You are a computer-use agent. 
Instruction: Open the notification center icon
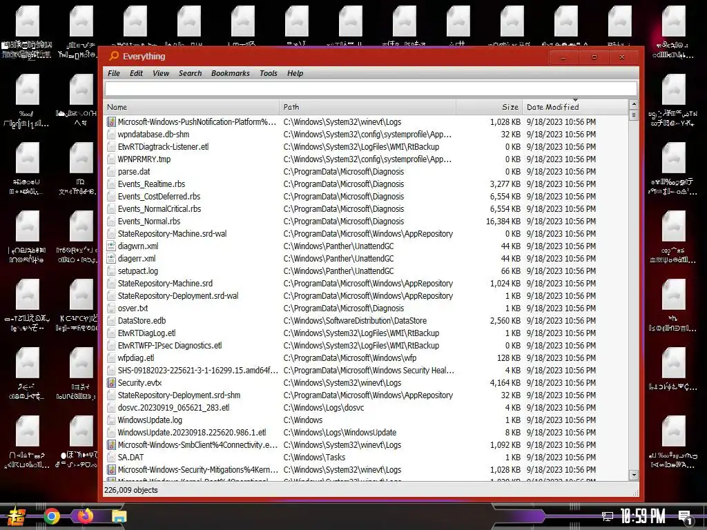686,517
